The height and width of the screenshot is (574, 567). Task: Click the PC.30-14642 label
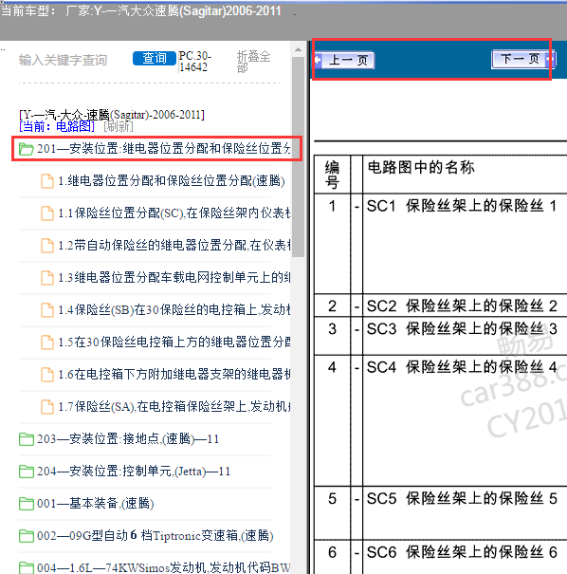(194, 62)
